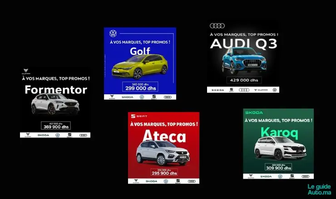
Task: Click the Volkswagen logo in the Karoq ad footer
Action: [x=280, y=176]
